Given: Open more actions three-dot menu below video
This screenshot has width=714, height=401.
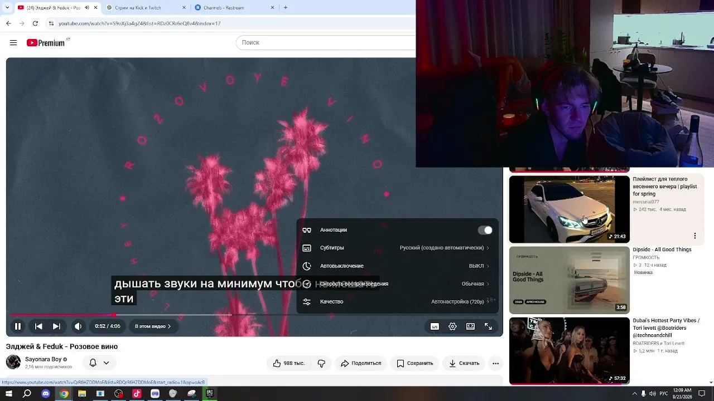Looking at the screenshot, I should pyautogui.click(x=495, y=363).
